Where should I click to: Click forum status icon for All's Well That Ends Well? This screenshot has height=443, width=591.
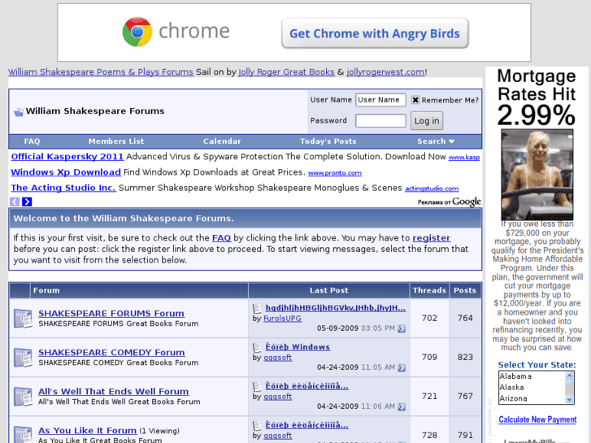[x=23, y=397]
